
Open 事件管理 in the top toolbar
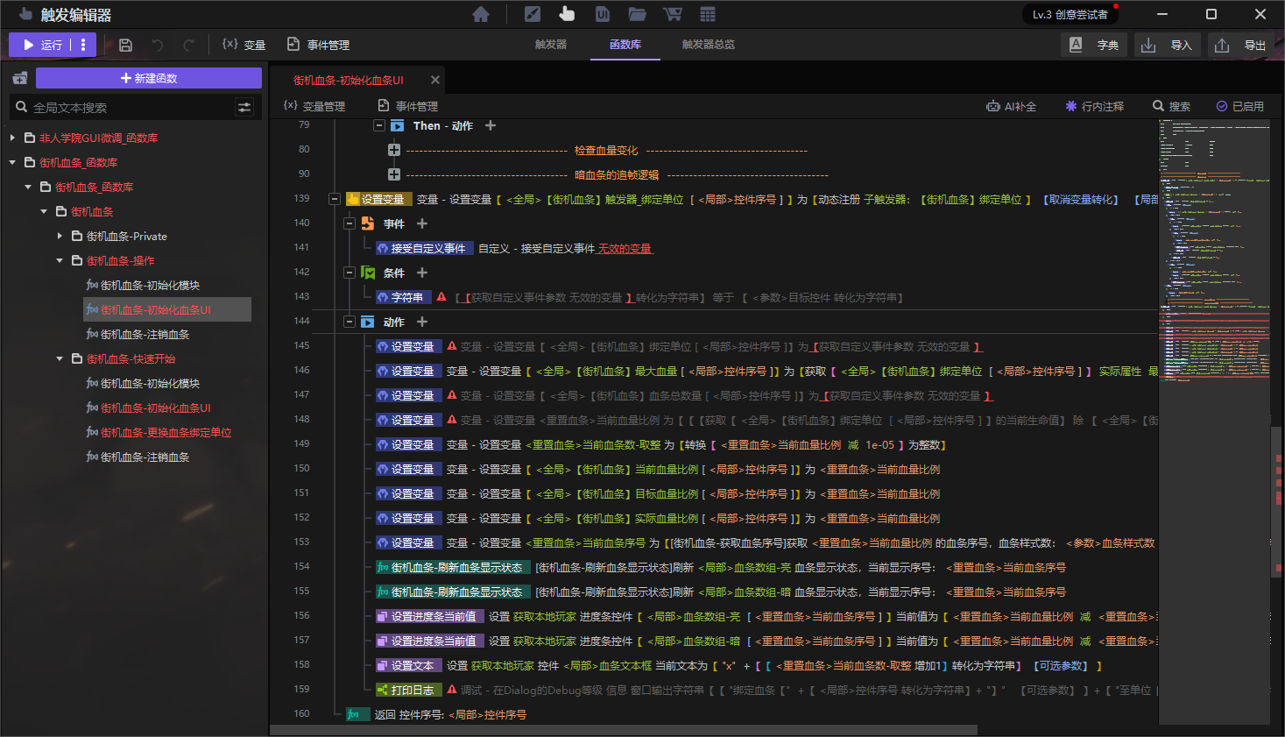tap(319, 45)
